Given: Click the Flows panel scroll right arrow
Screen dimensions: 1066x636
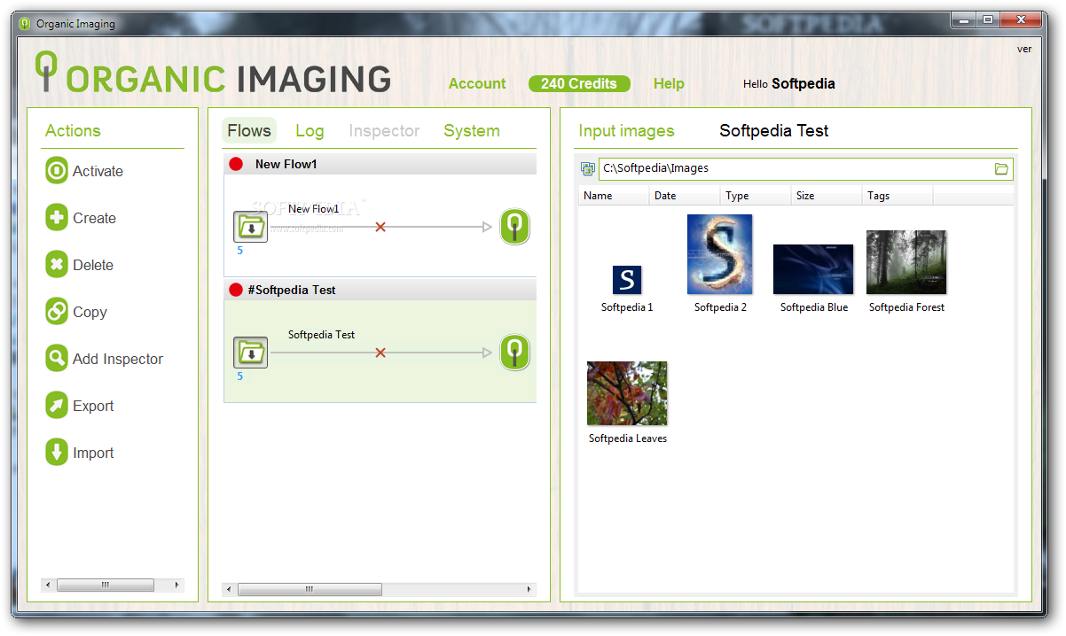Looking at the screenshot, I should pyautogui.click(x=530, y=589).
